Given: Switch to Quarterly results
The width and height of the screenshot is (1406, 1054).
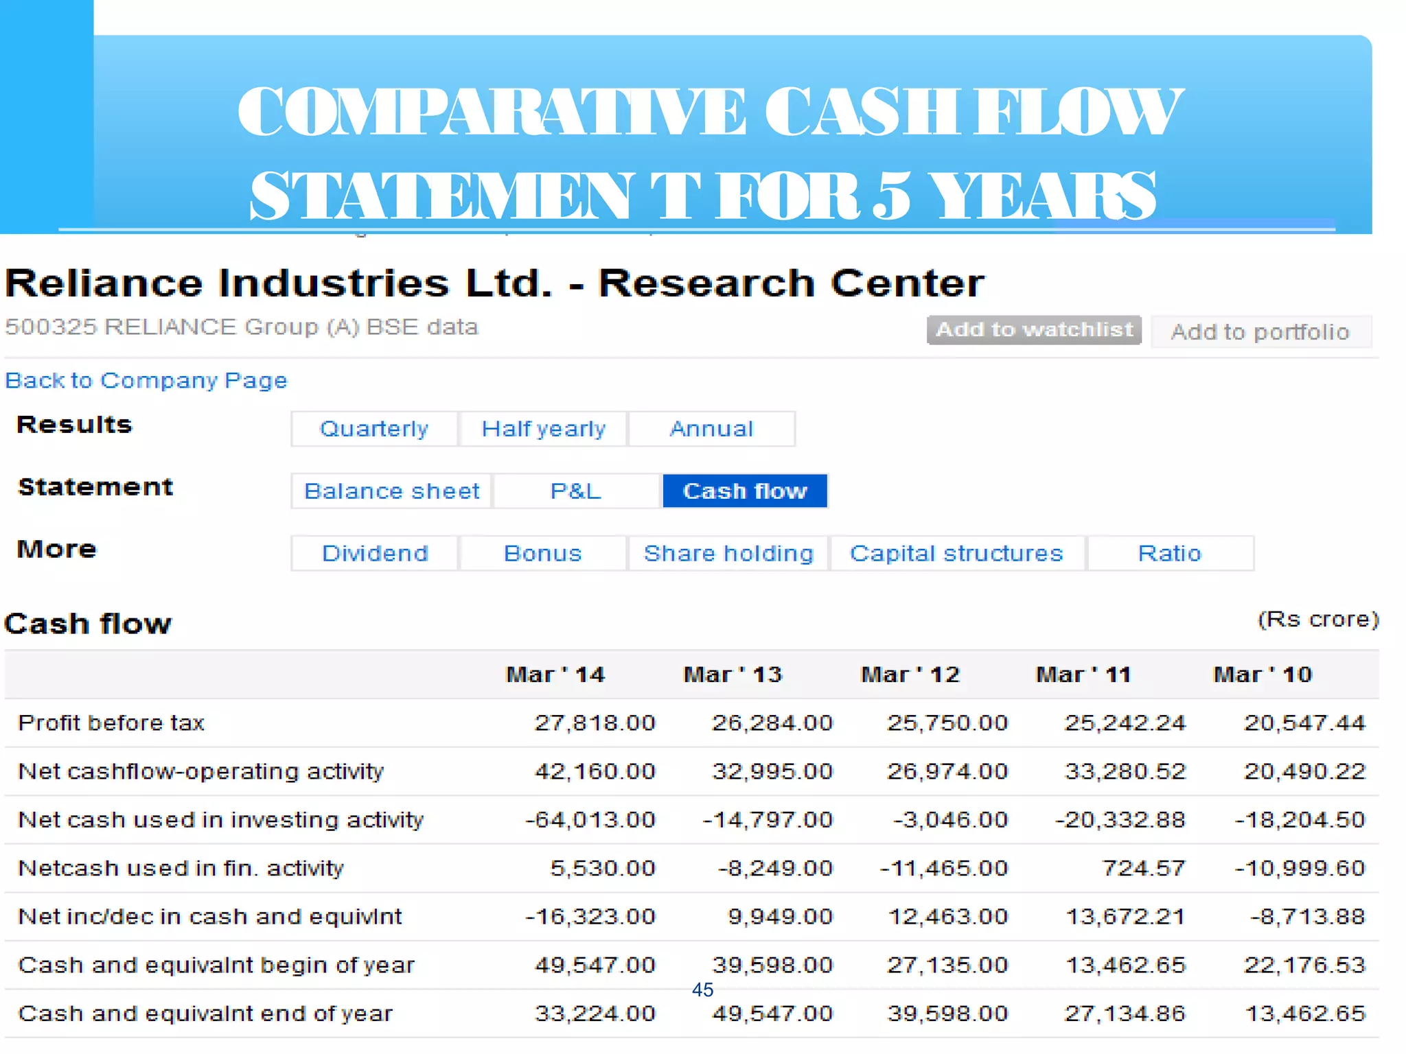Looking at the screenshot, I should (374, 429).
